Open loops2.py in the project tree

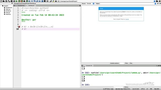click(8, 14)
